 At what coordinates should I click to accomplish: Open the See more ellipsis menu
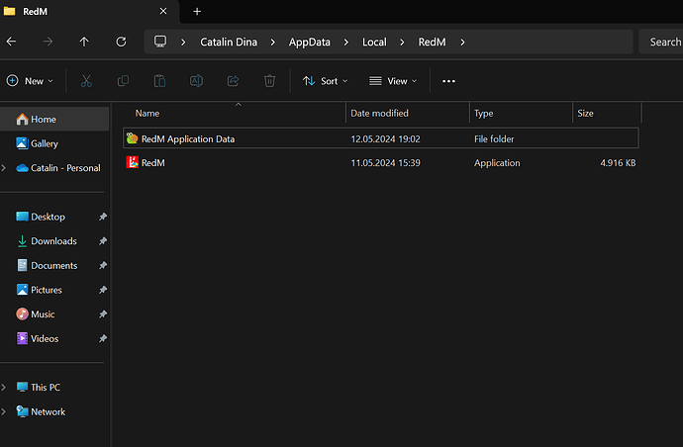click(448, 81)
